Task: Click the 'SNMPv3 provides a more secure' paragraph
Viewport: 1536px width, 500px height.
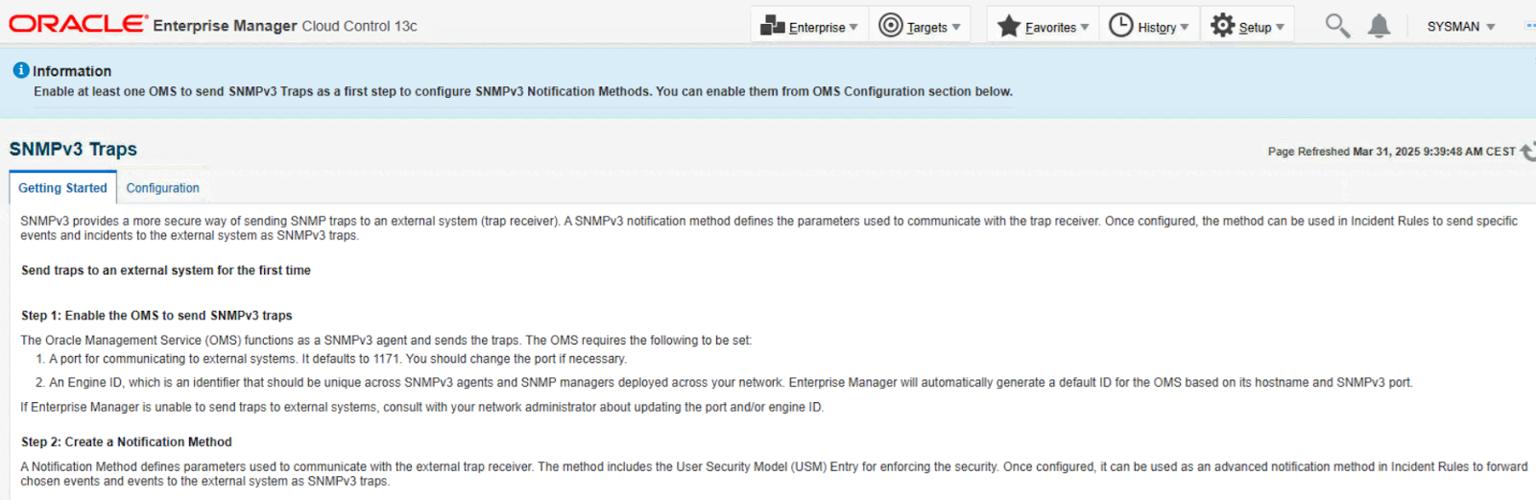Action: click(x=769, y=227)
